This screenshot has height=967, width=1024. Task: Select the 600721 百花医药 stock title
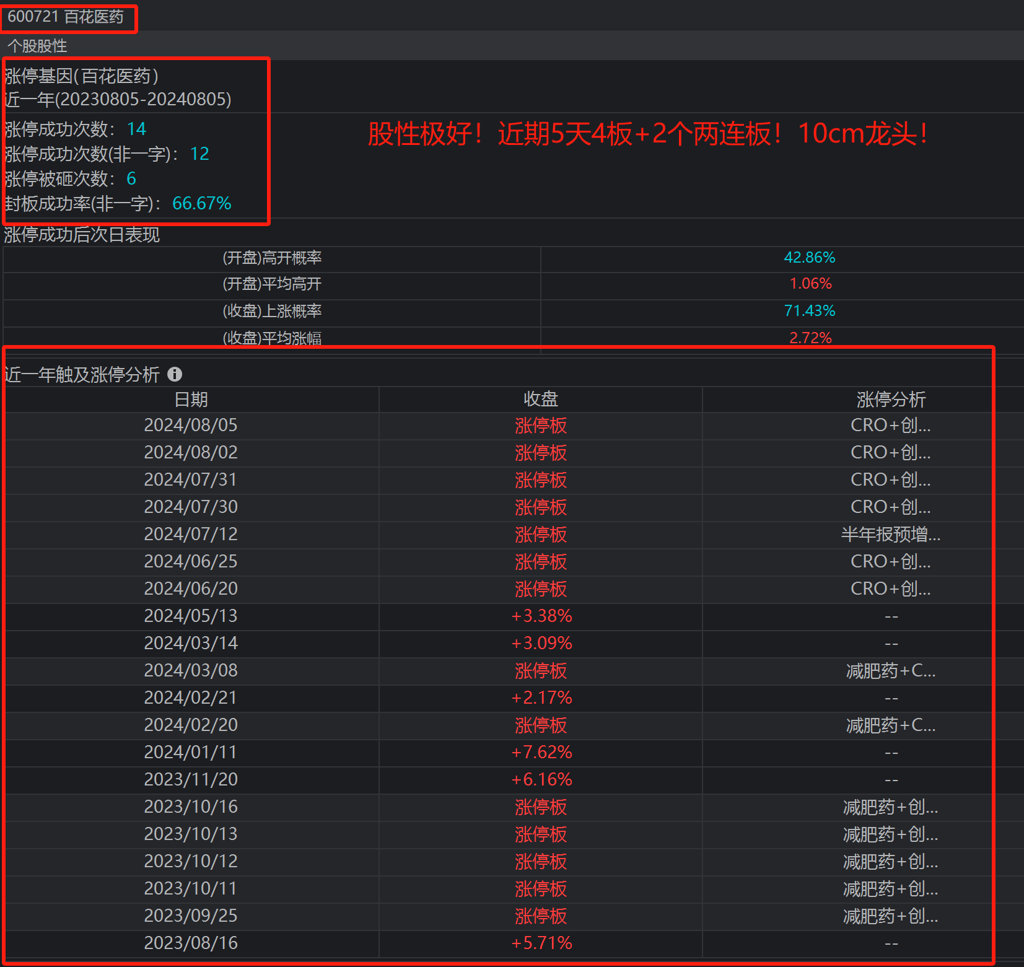click(x=66, y=16)
